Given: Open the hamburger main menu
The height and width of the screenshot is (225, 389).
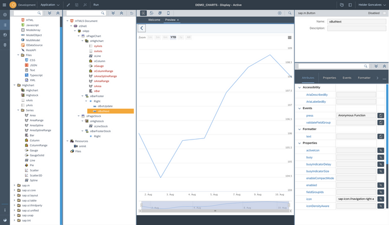Looking at the screenshot, I should point(4,5).
